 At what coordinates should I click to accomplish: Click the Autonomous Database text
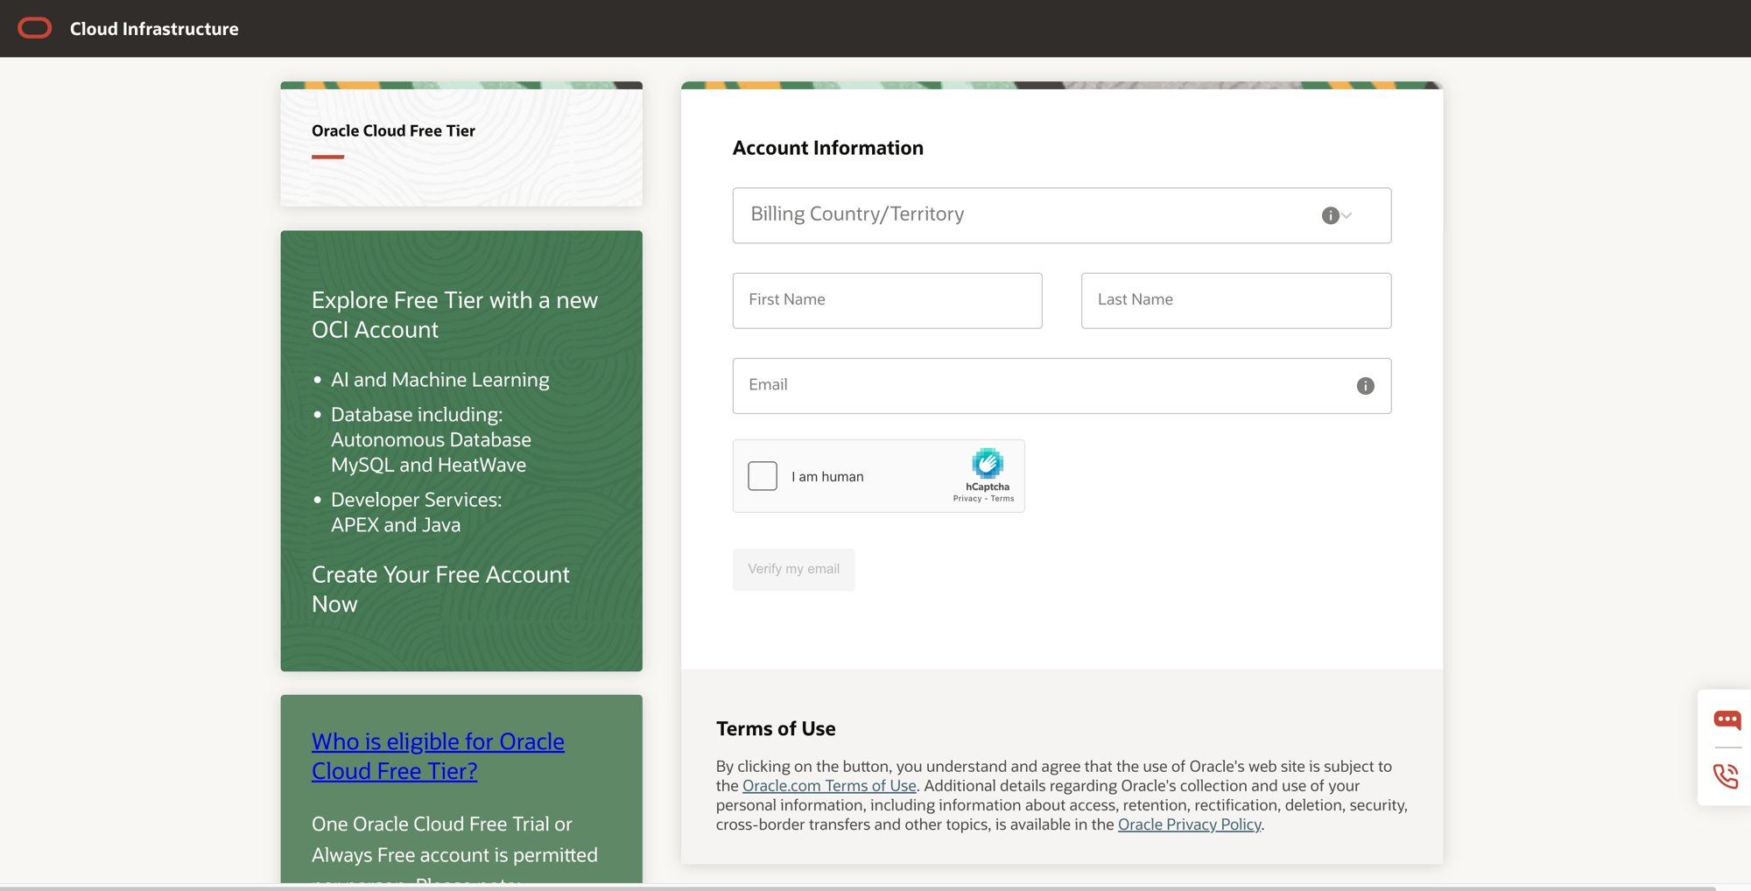click(x=431, y=440)
